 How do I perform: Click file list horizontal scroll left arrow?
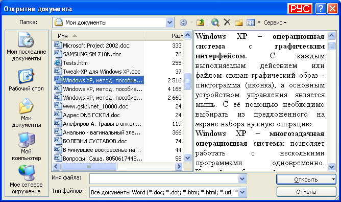coord(56,167)
